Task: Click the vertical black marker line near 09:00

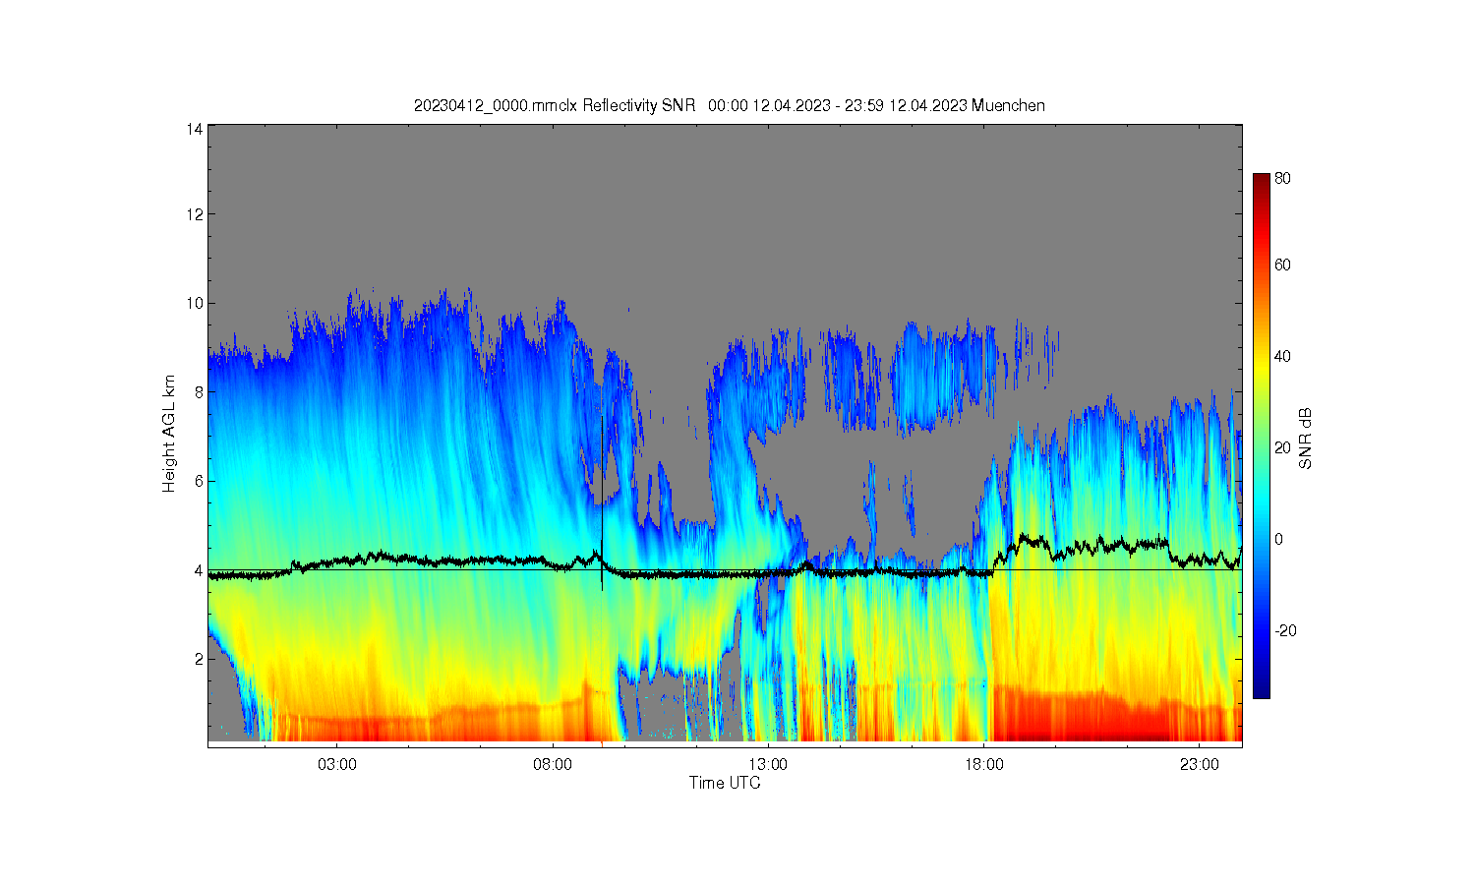Action: [x=602, y=501]
